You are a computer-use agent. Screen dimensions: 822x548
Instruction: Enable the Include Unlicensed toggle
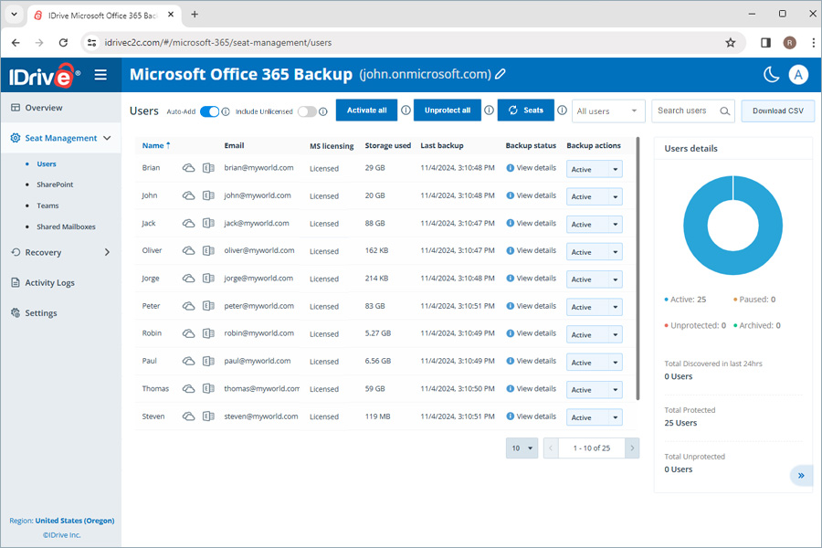pos(307,111)
